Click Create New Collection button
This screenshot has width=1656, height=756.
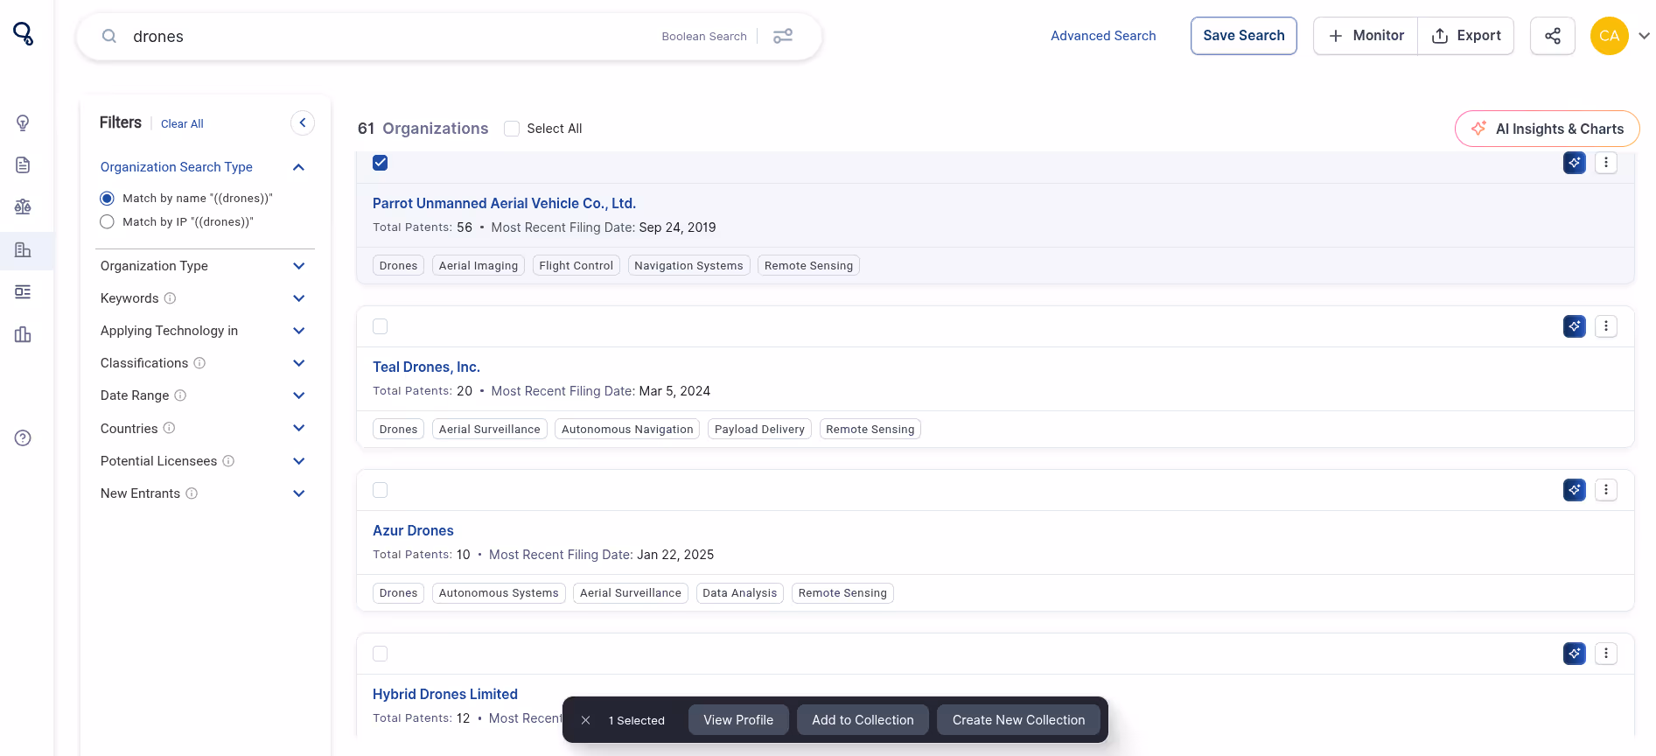tap(1018, 720)
